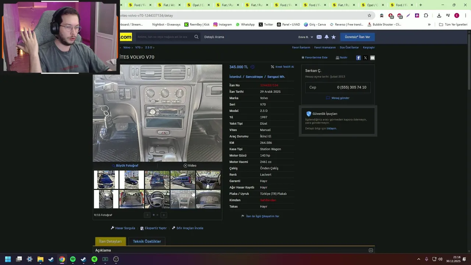Click the V70 breadcrumb link

[x=138, y=47]
